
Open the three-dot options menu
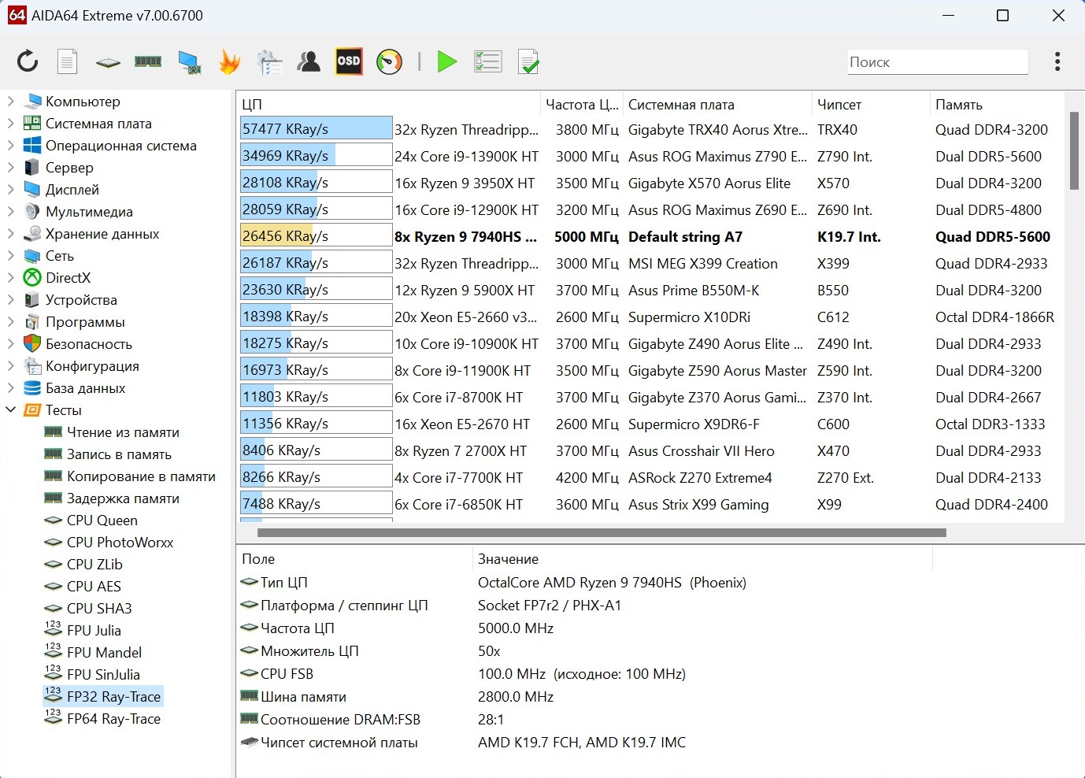point(1057,61)
